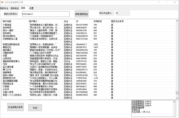Click the intro "世界那么大，我想去旅游。"
This screenshot has height=118, width=179.
43,44
